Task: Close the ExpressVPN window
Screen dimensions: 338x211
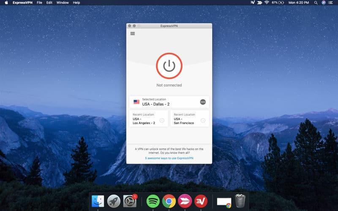Action: click(130, 26)
